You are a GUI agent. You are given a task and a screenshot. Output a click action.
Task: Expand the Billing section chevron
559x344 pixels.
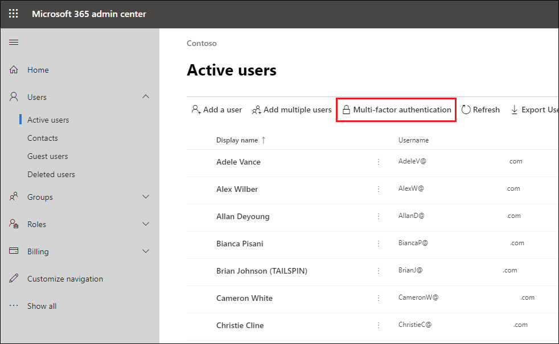coord(146,251)
